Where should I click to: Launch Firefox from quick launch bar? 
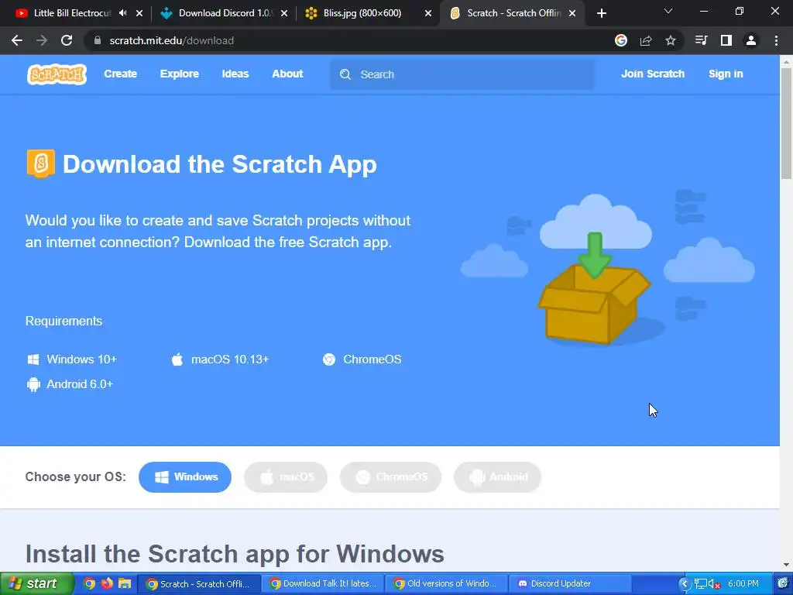(107, 583)
